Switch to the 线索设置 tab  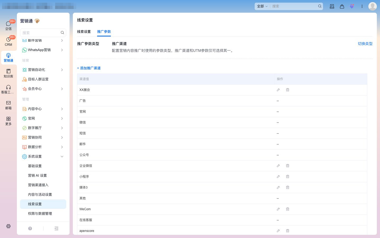84,31
